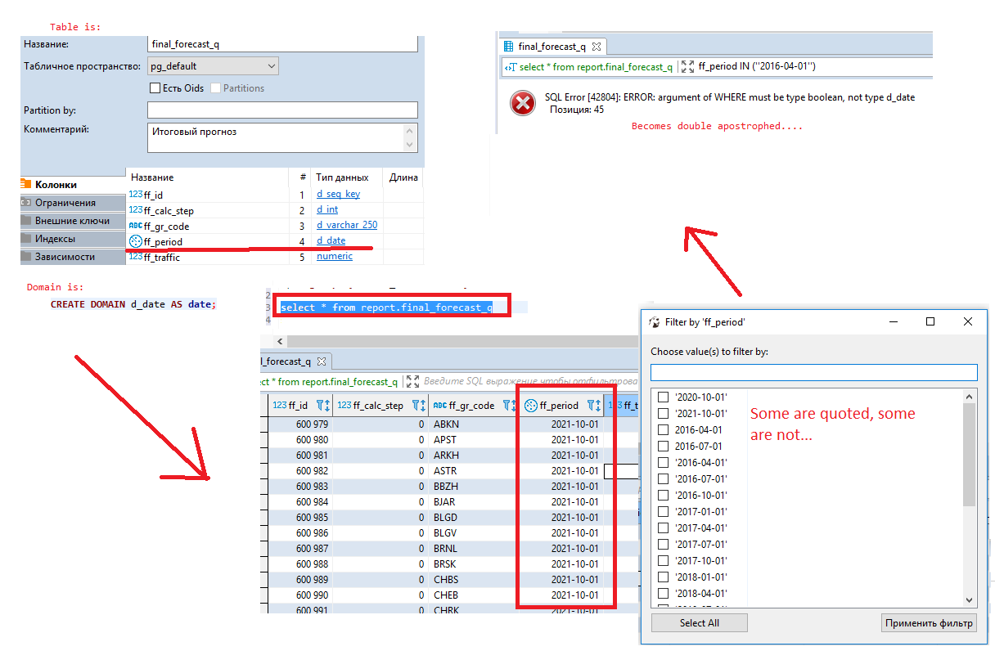Click the clock icon of ff_period column row
995x651 pixels.
pos(136,241)
